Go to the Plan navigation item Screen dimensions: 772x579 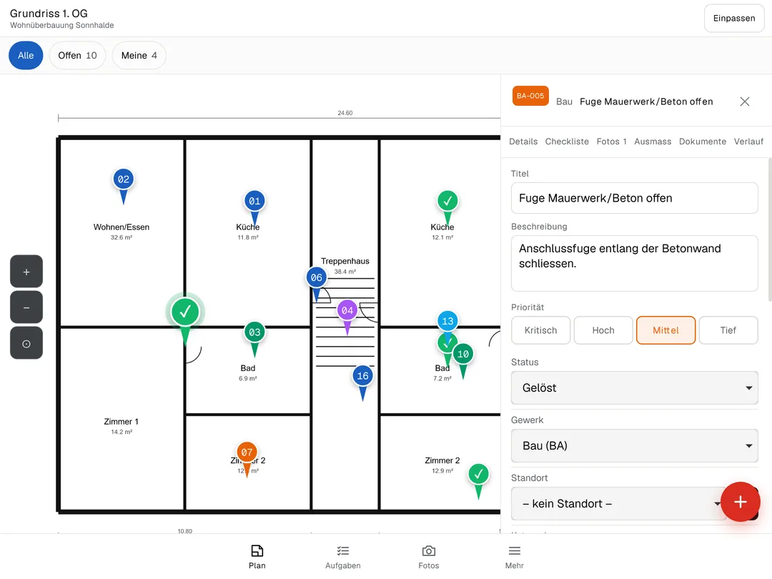tap(257, 557)
